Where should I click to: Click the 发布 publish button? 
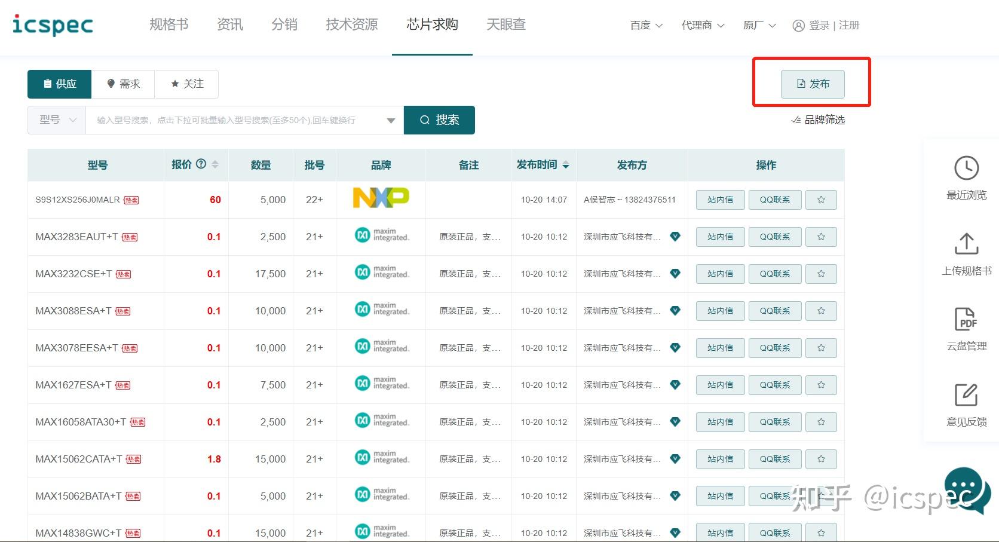(x=812, y=84)
